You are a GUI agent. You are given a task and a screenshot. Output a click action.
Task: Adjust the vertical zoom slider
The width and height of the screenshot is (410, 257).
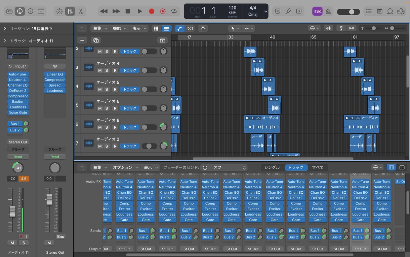(x=374, y=29)
